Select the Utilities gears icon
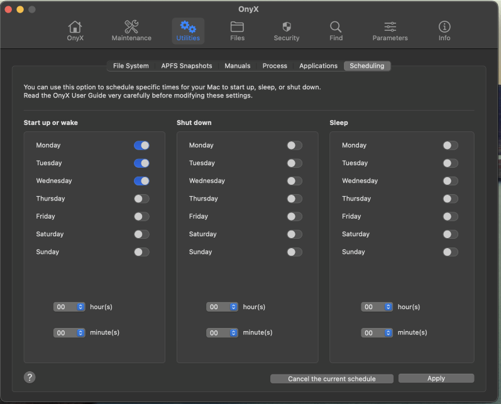 (188, 31)
